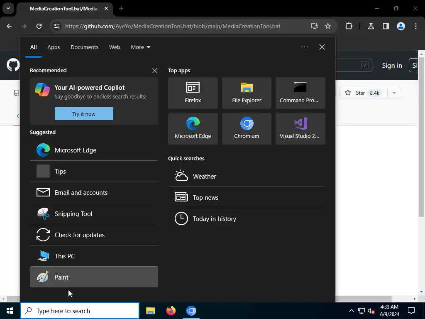Open the Chrome Labs flask icon

(x=371, y=26)
